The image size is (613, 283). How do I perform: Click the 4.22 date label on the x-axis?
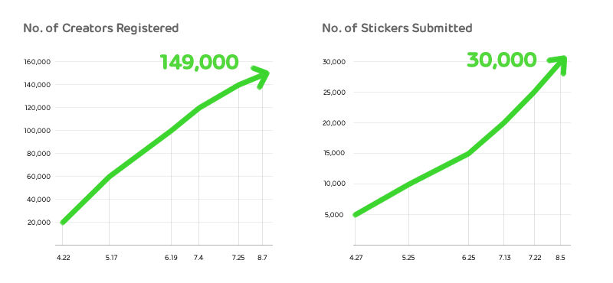click(x=63, y=258)
